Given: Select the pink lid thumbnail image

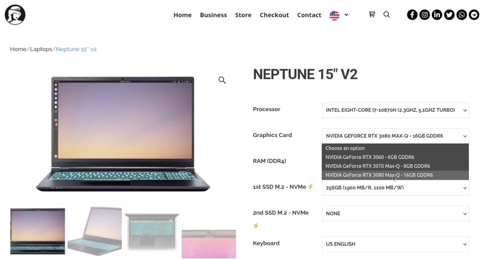Looking at the screenshot, I should 209,244.
